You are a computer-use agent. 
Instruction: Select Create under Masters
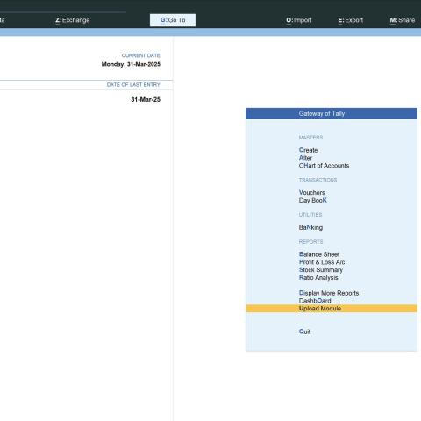coord(308,150)
